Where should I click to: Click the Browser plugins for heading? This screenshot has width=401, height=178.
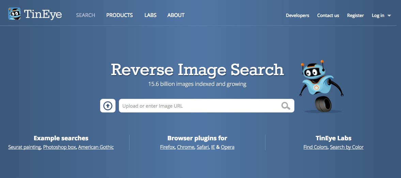pos(197,138)
